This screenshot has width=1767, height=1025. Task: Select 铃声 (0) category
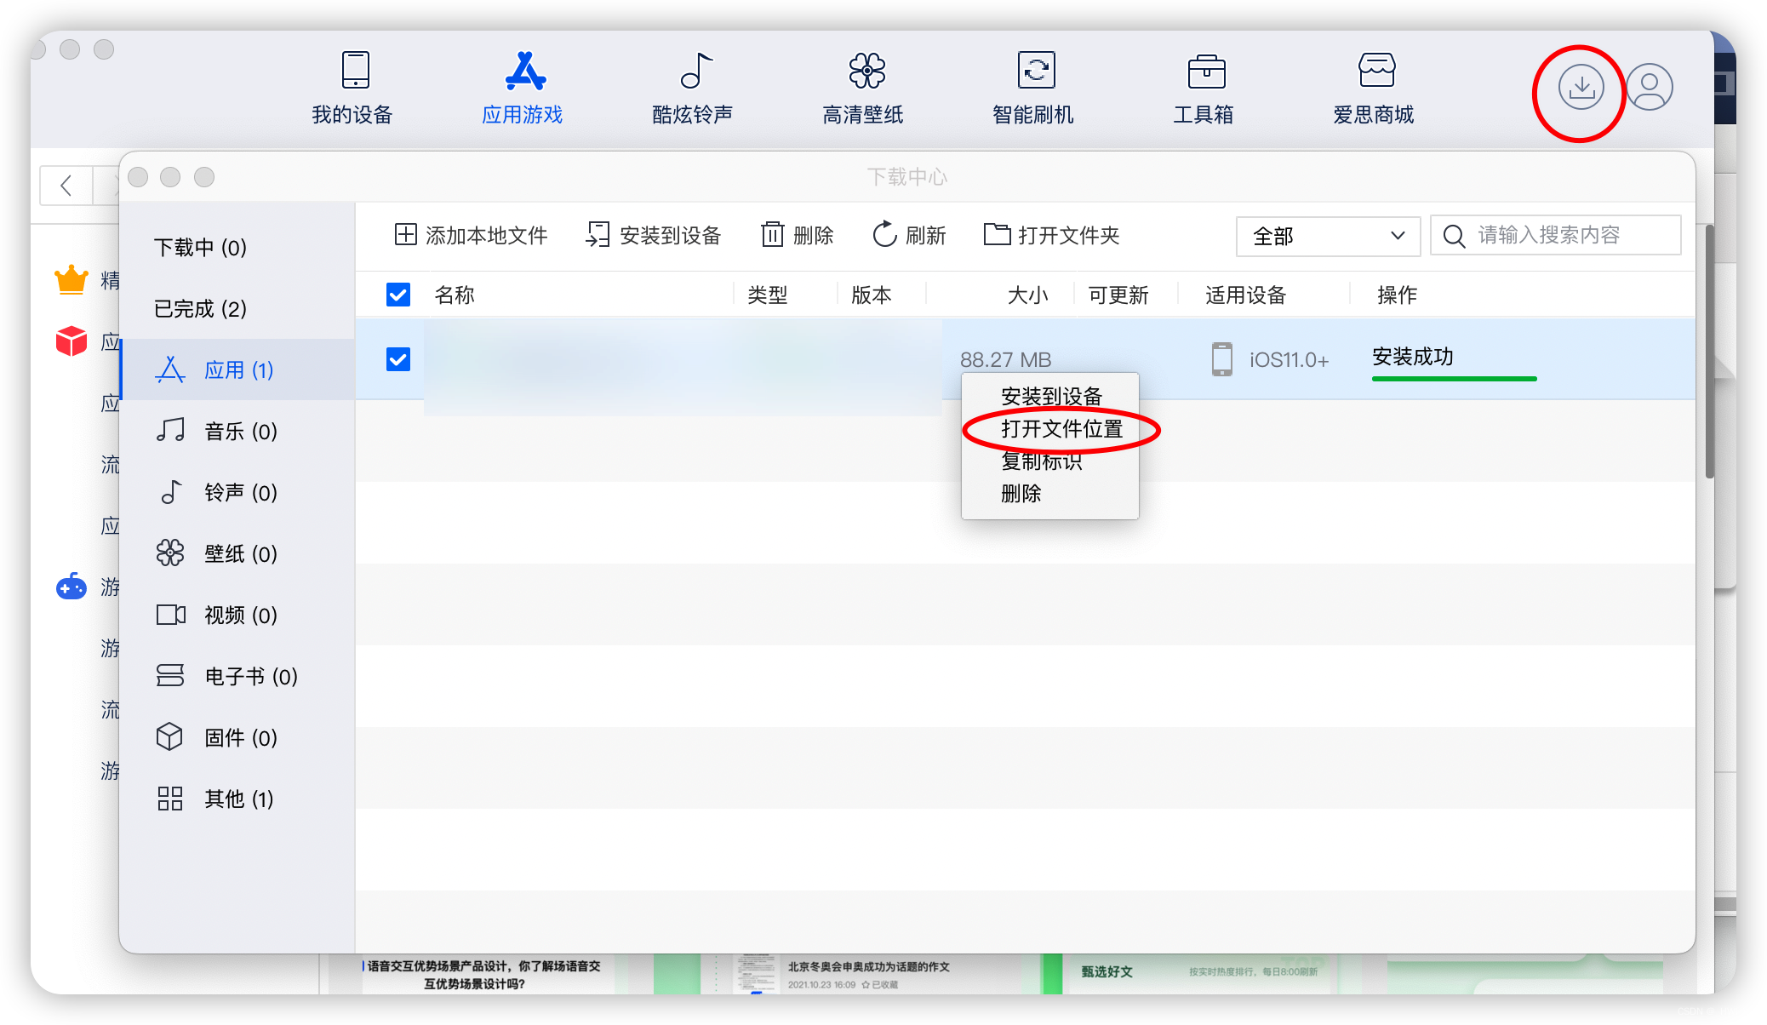[x=238, y=492]
